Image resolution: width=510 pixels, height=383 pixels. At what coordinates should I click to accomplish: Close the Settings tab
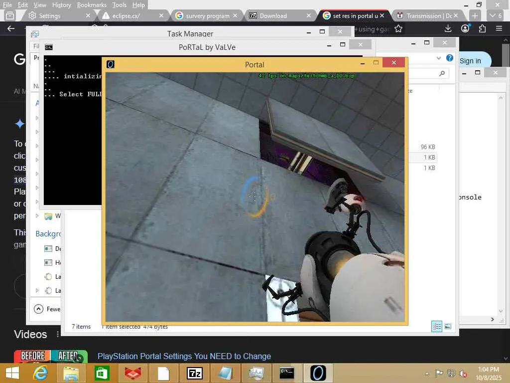point(88,15)
